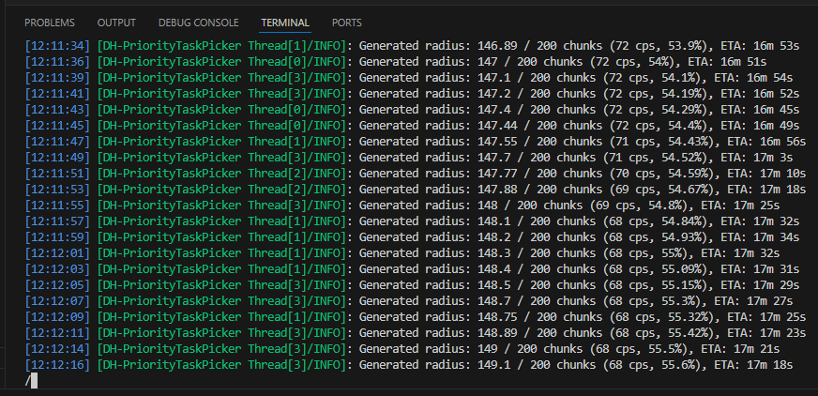Click the terminal input prompt with slash

31,381
